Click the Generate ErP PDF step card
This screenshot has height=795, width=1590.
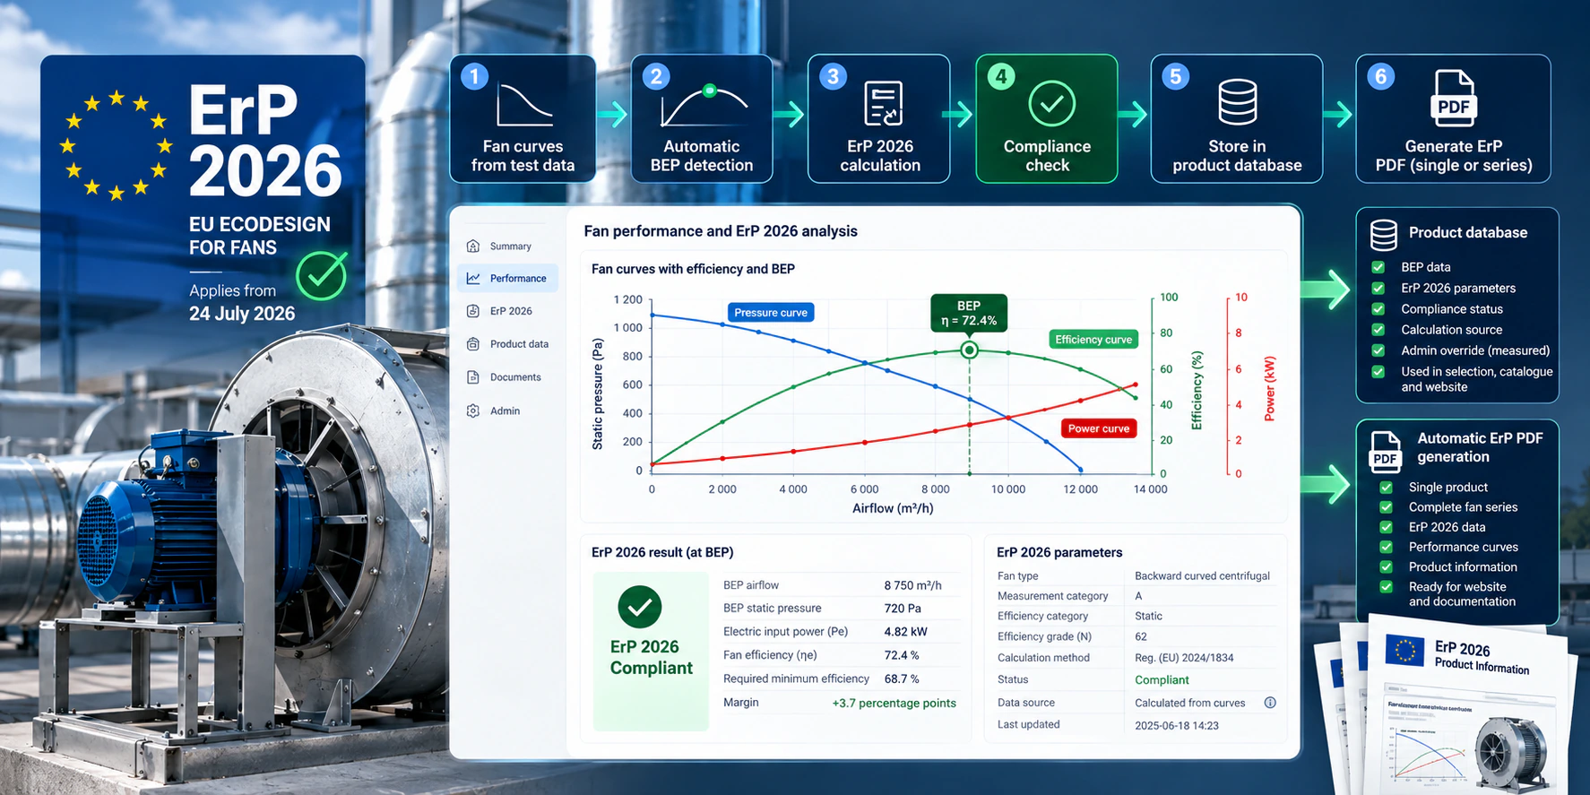coord(1453,118)
